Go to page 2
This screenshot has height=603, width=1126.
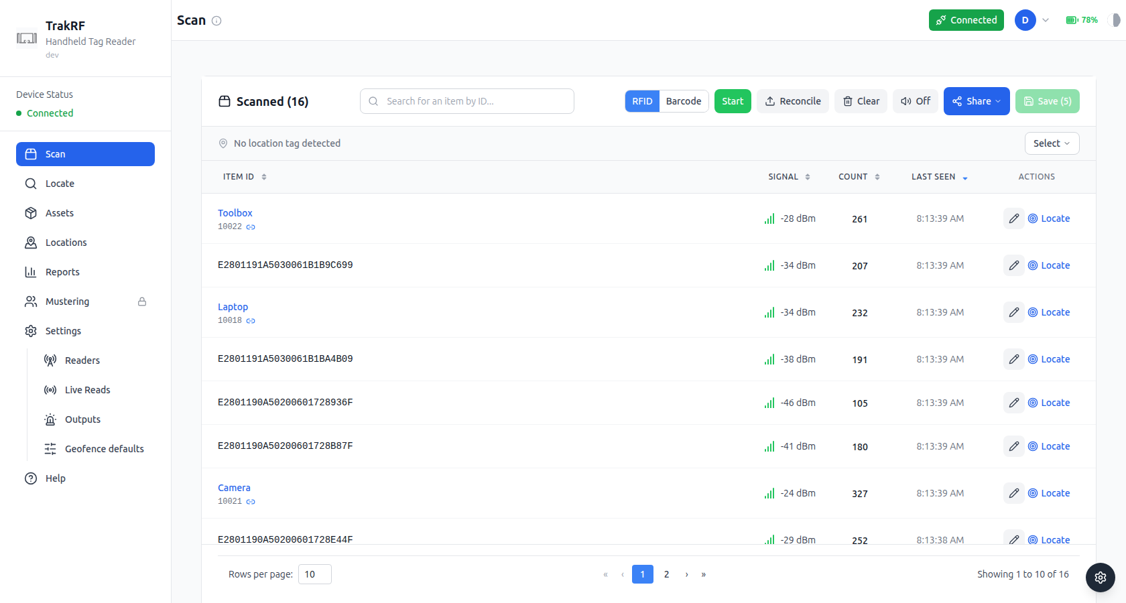(x=666, y=574)
